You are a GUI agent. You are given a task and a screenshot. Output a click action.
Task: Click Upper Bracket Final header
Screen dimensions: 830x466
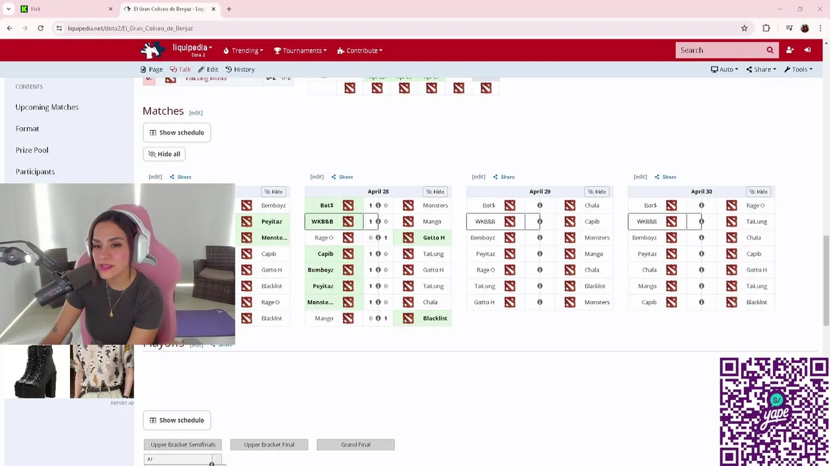click(269, 445)
